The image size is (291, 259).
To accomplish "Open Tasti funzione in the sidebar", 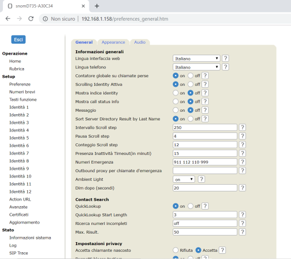I will tap(23, 100).
